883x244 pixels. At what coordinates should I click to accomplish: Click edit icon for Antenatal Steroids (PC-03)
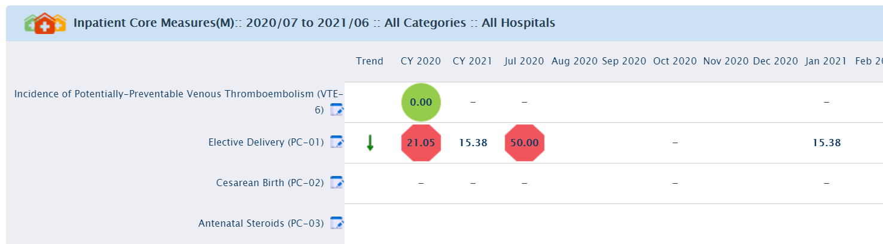tap(337, 224)
